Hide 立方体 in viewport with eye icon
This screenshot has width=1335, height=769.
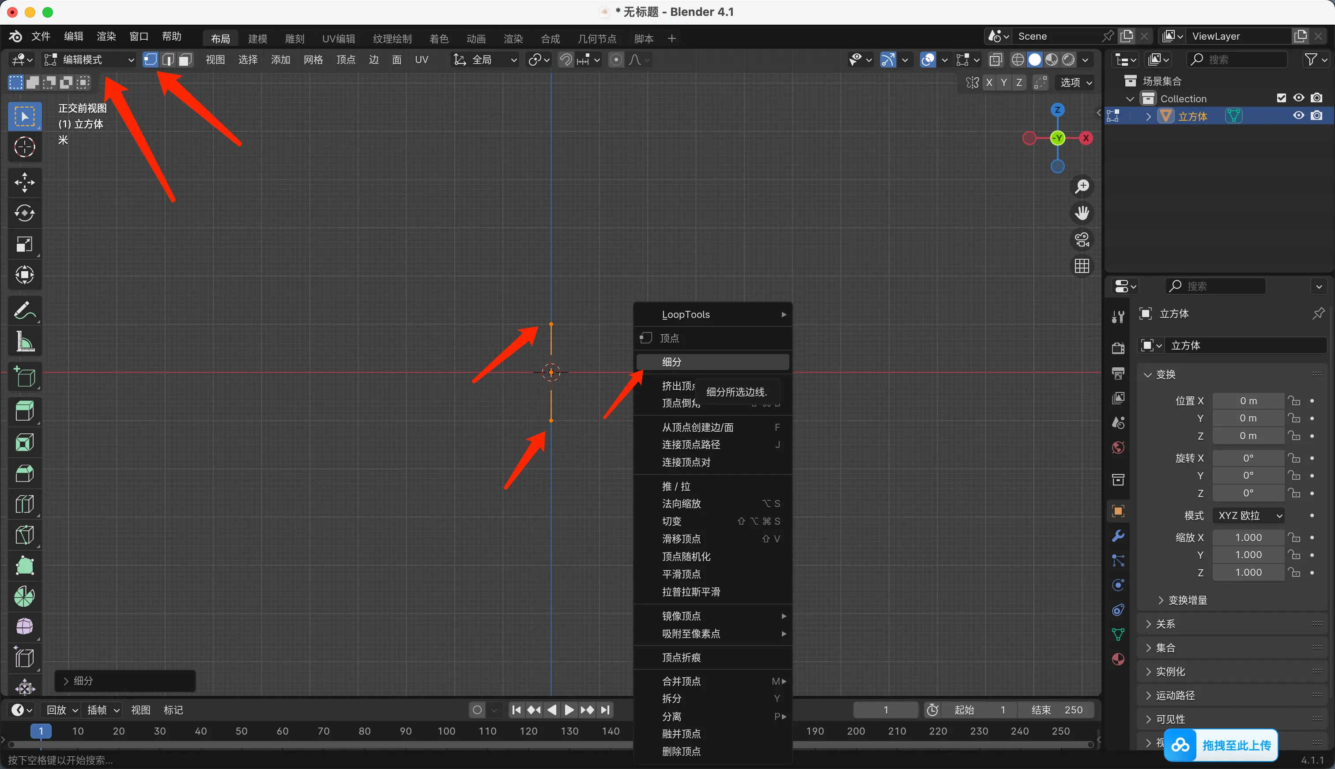pyautogui.click(x=1298, y=116)
